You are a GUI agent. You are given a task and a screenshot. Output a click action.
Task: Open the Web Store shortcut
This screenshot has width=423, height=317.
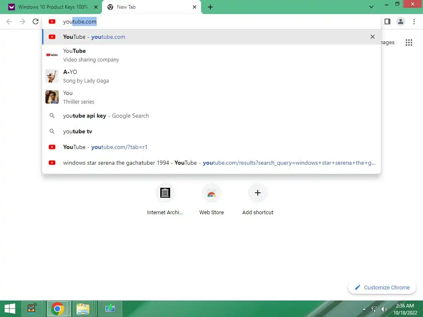click(211, 199)
